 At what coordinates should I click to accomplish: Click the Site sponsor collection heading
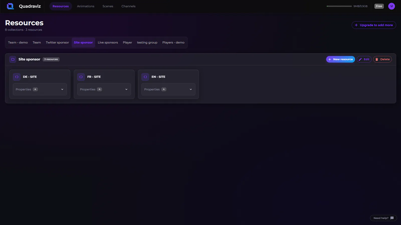point(29,59)
